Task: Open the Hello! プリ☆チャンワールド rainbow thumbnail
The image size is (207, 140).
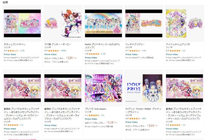Action: [103, 23]
